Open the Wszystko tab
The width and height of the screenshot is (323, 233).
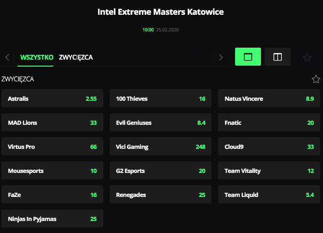(36, 57)
